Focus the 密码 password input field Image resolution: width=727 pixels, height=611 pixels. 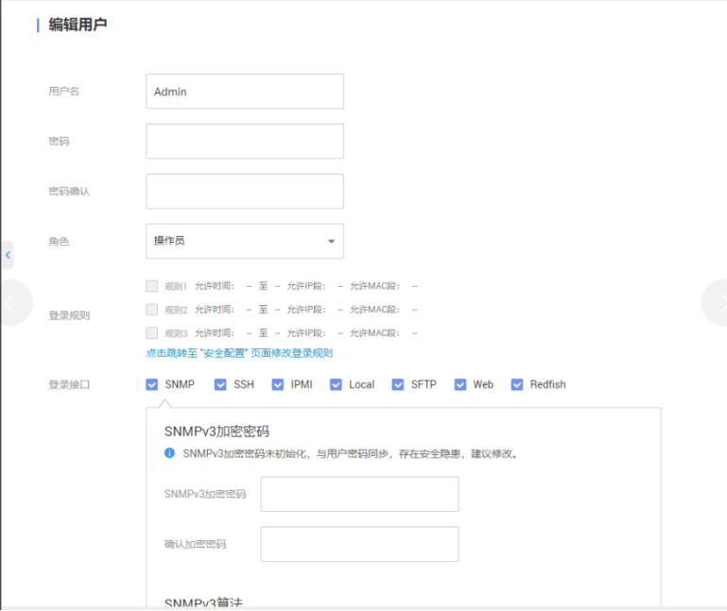tap(244, 141)
